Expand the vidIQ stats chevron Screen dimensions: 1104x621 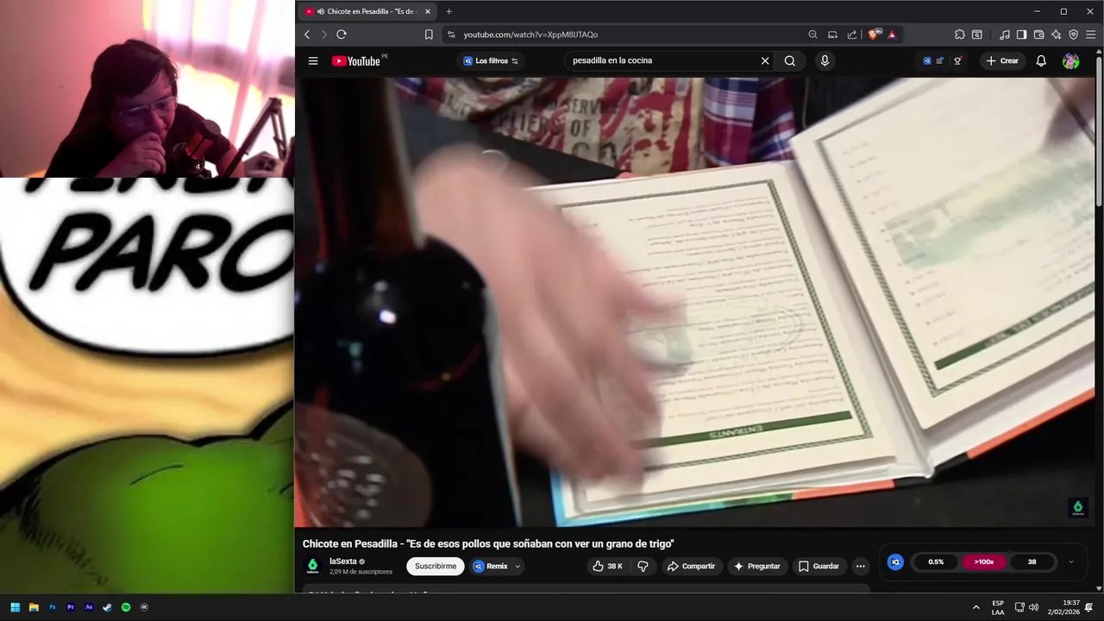click(1071, 561)
